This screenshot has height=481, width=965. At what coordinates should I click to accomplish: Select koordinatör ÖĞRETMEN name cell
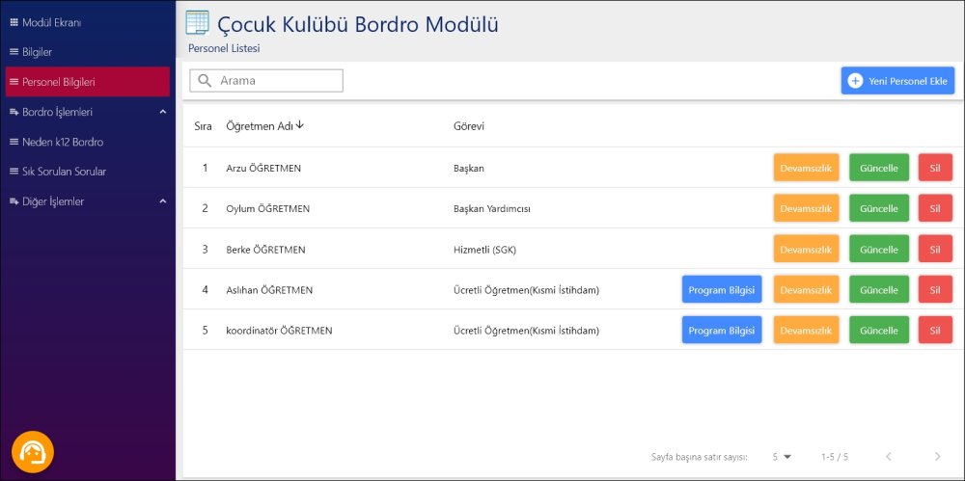pos(280,331)
